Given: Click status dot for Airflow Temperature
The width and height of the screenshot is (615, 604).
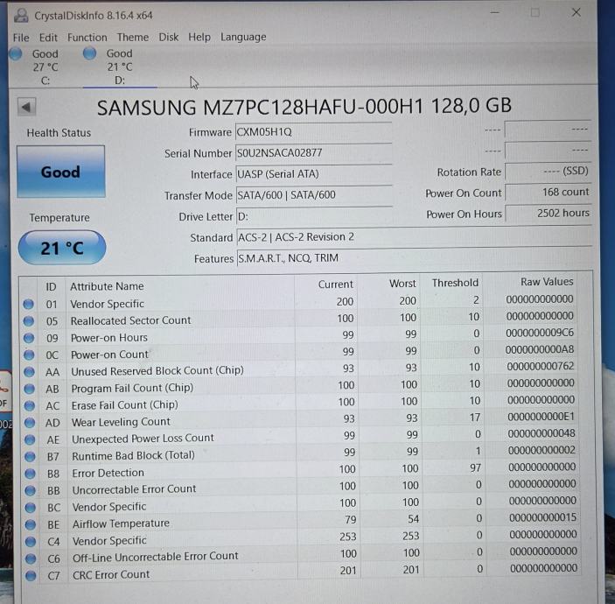Looking at the screenshot, I should tap(31, 524).
